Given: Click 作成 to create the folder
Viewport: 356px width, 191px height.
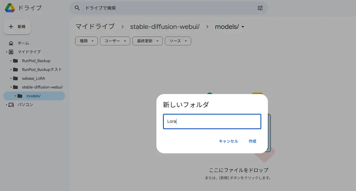Looking at the screenshot, I should point(252,141).
